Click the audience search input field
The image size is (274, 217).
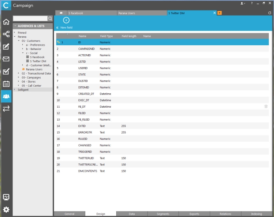(x=30, y=18)
